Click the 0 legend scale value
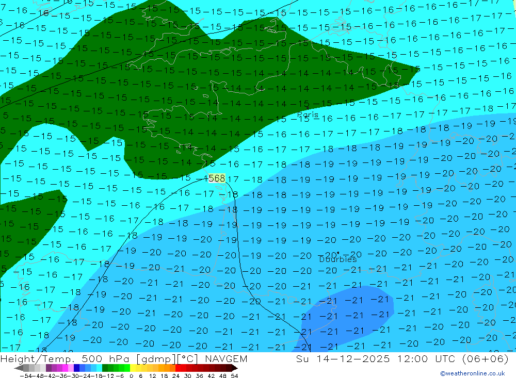Viewport: 516px width, 378px height. 131,376
